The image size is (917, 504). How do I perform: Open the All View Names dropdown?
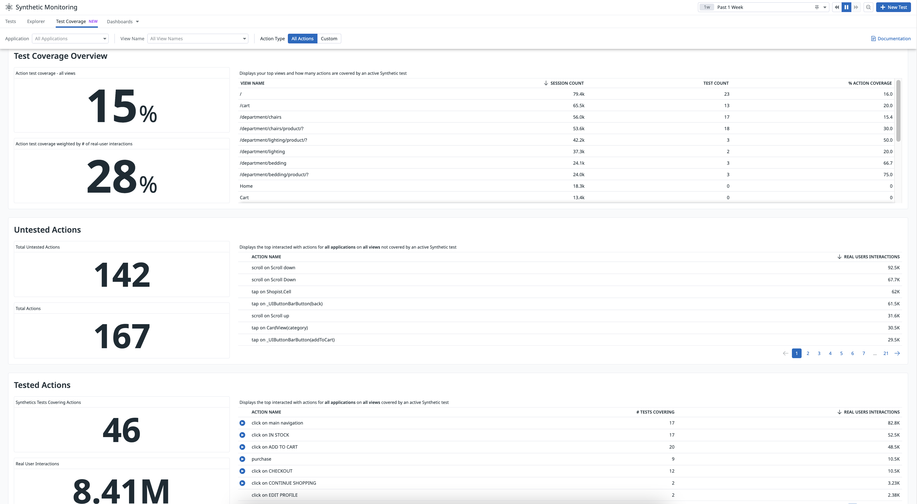tap(198, 38)
